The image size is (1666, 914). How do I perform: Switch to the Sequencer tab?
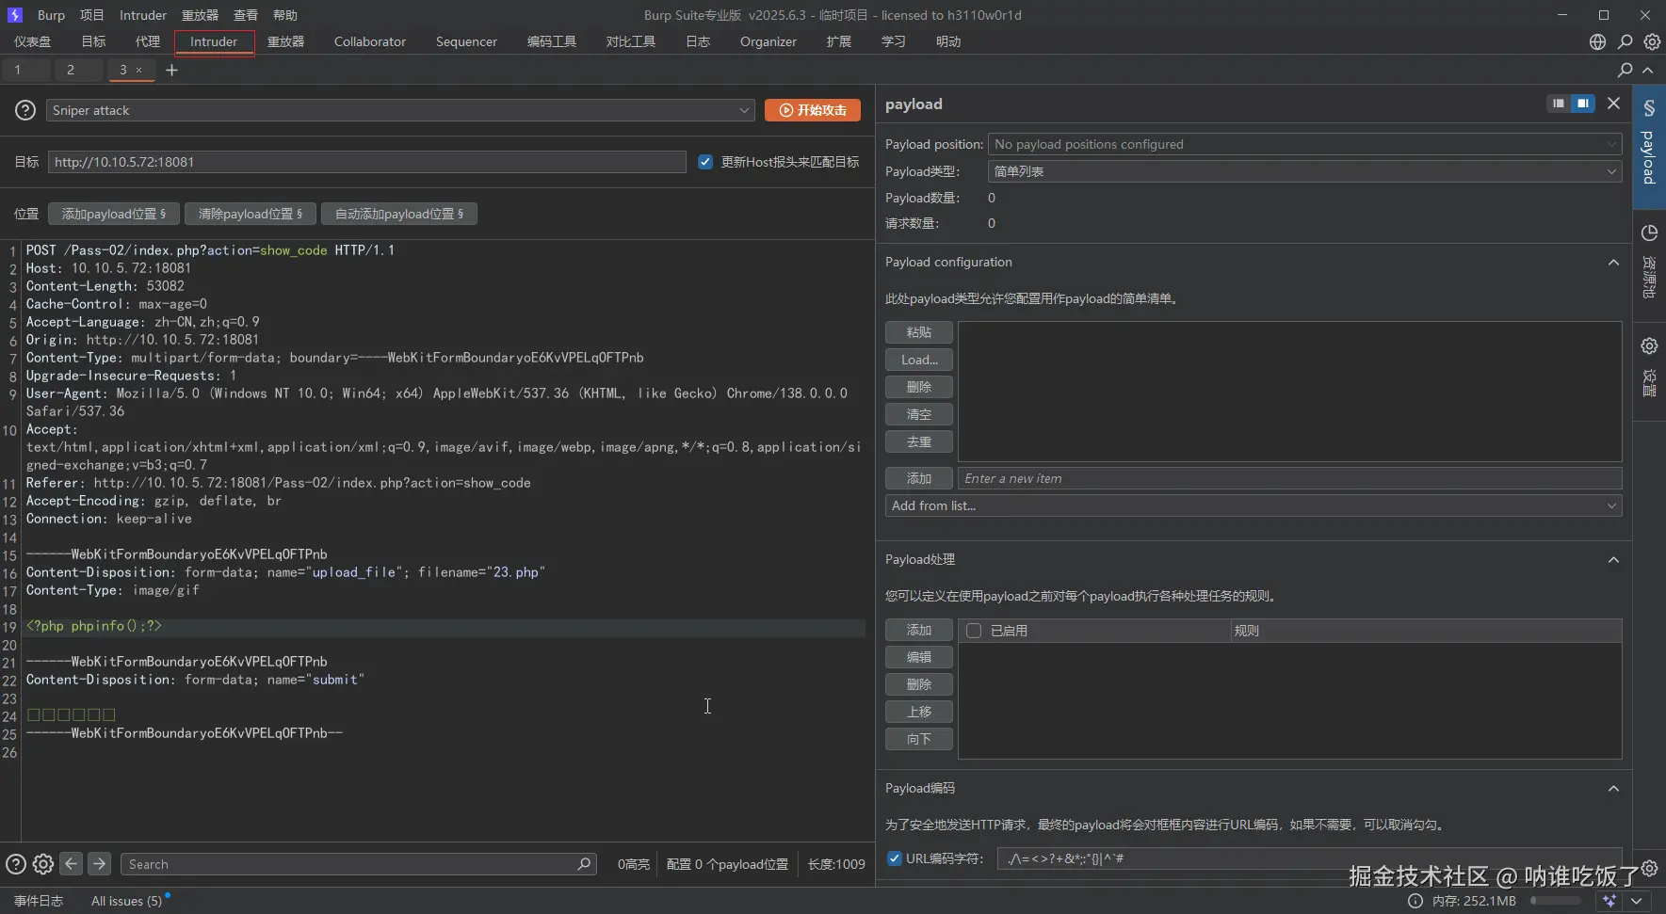coord(466,41)
